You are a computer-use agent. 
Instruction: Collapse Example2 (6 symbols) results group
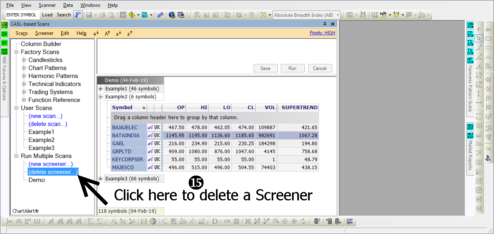pyautogui.click(x=101, y=97)
